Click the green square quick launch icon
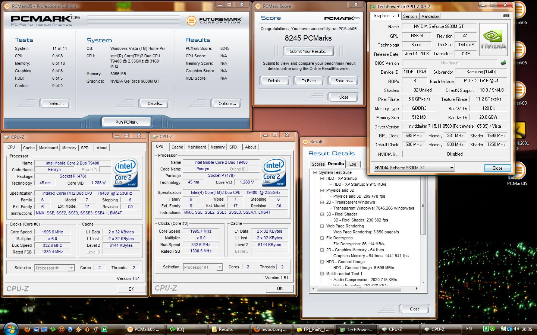The width and height of the screenshot is (537, 335). [104, 329]
